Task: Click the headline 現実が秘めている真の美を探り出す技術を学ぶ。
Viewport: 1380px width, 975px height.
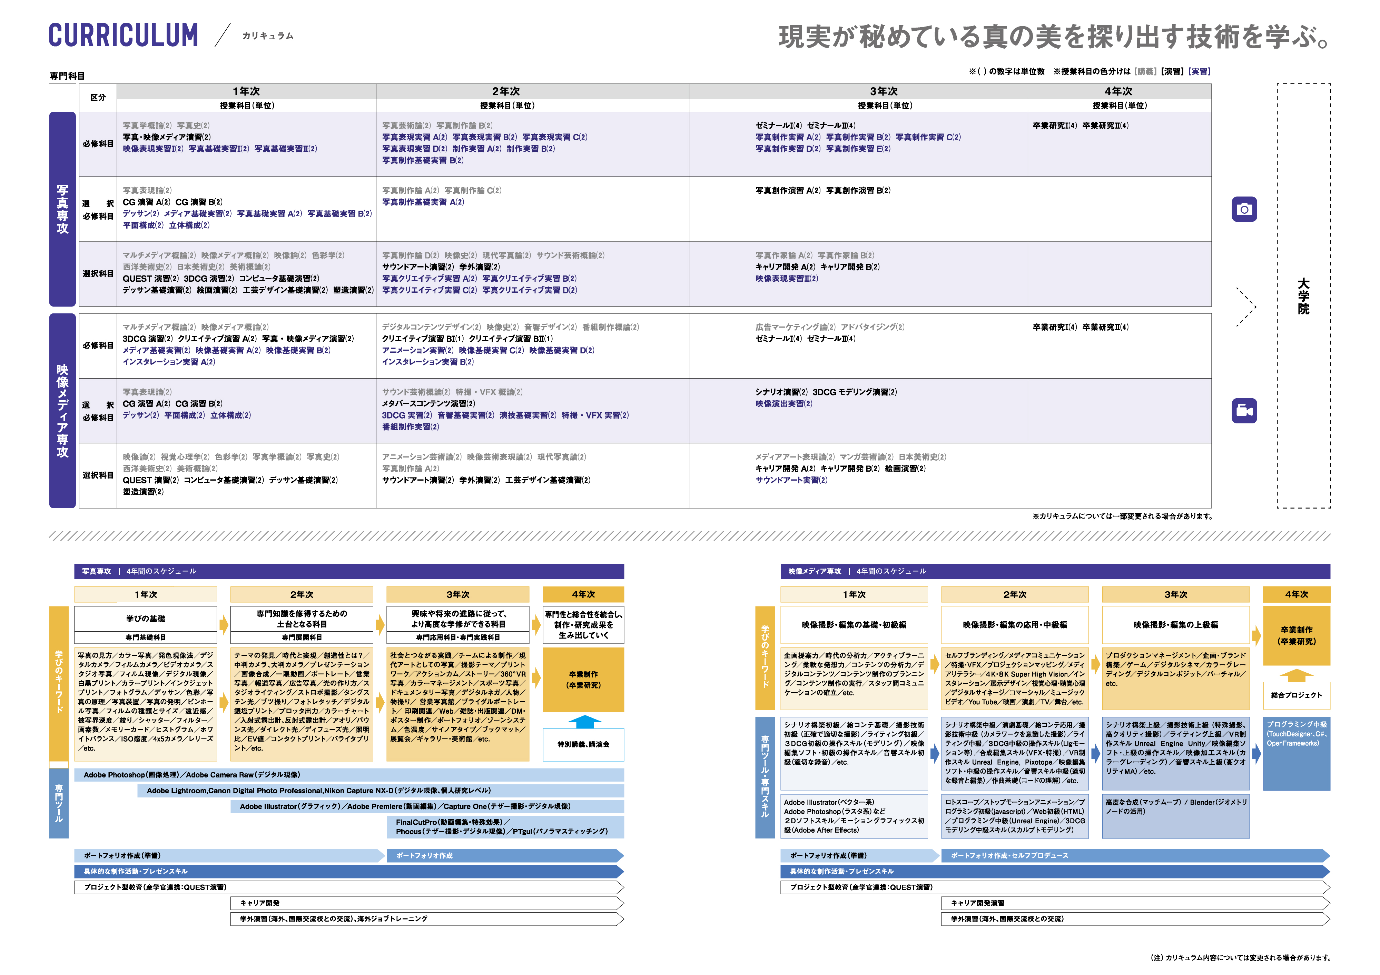Action: (x=1054, y=37)
